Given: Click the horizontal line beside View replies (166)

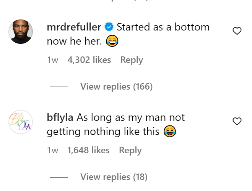Looking at the screenshot, I should click(59, 87).
